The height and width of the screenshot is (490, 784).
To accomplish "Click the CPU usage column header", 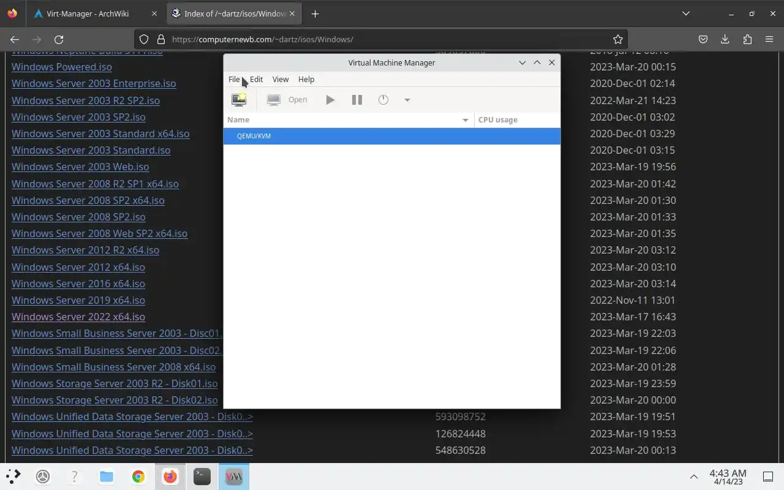I will coord(517,119).
